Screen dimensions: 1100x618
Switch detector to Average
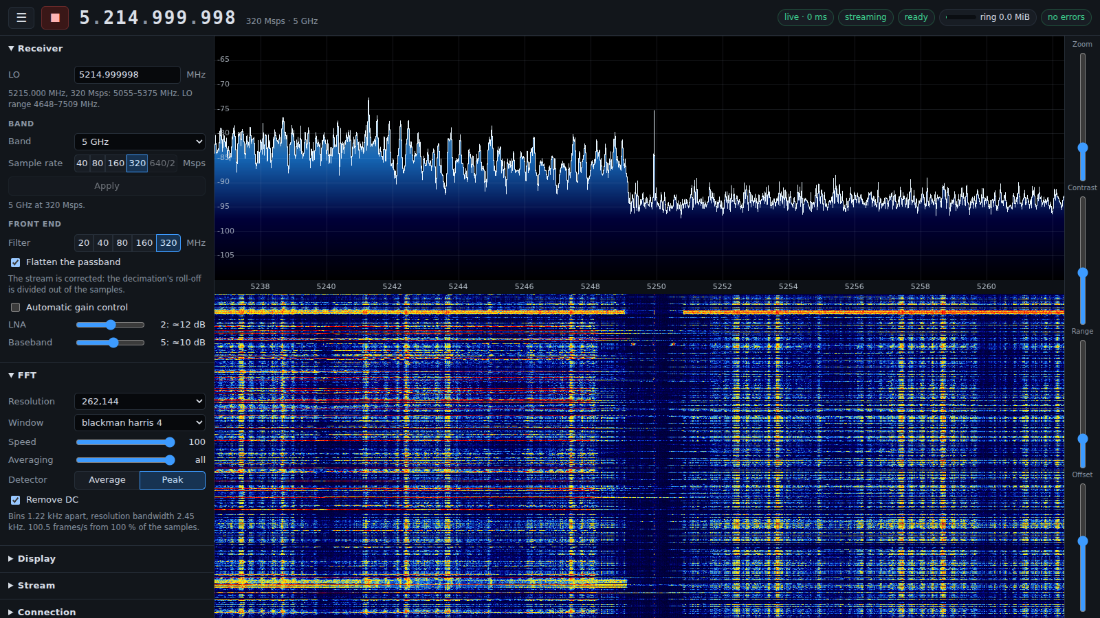(x=107, y=480)
